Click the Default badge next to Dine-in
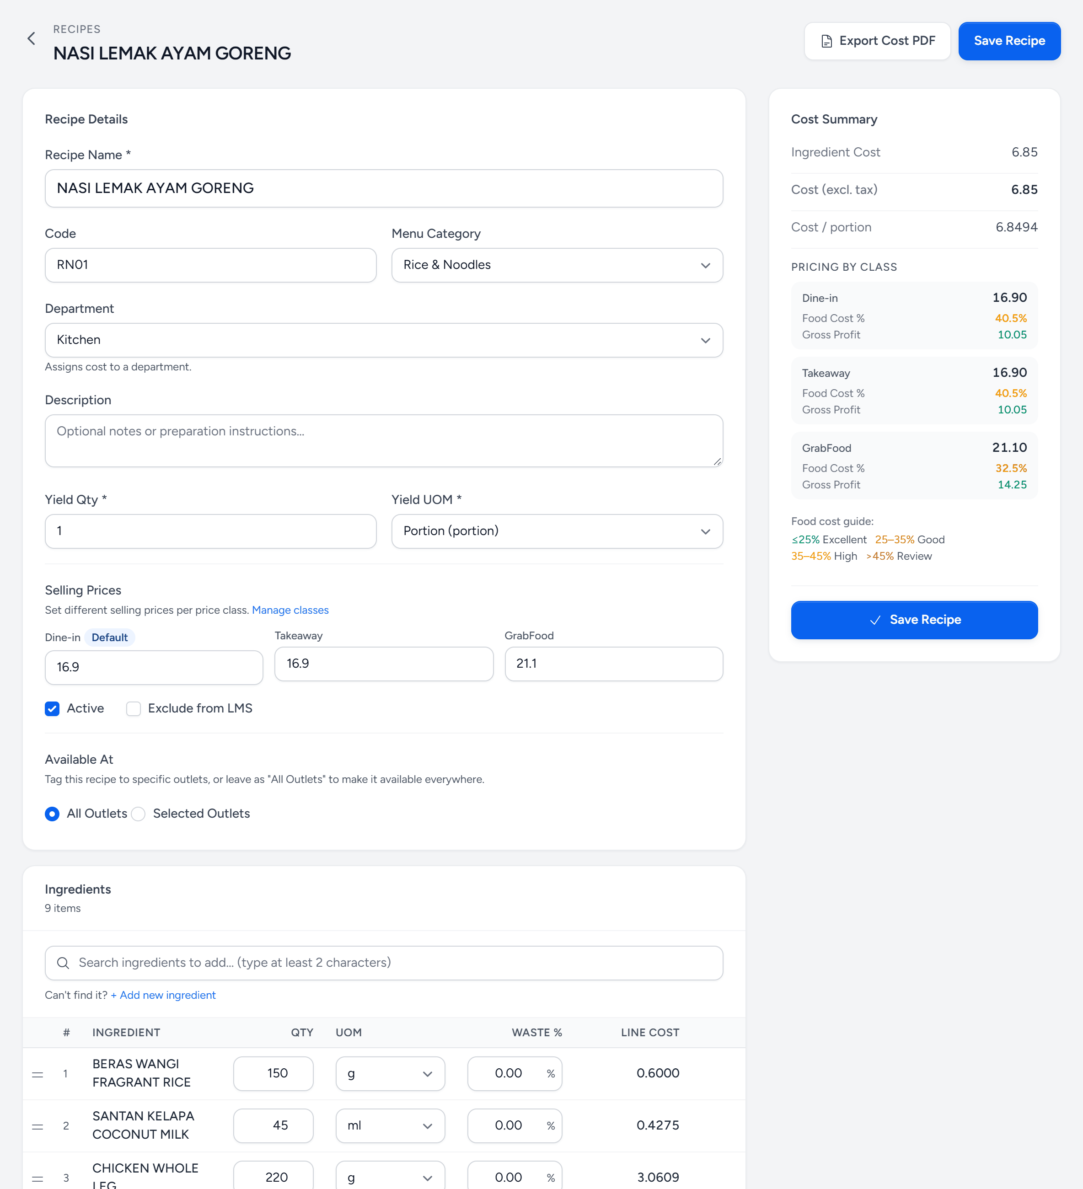Viewport: 1083px width, 1189px height. (x=110, y=637)
